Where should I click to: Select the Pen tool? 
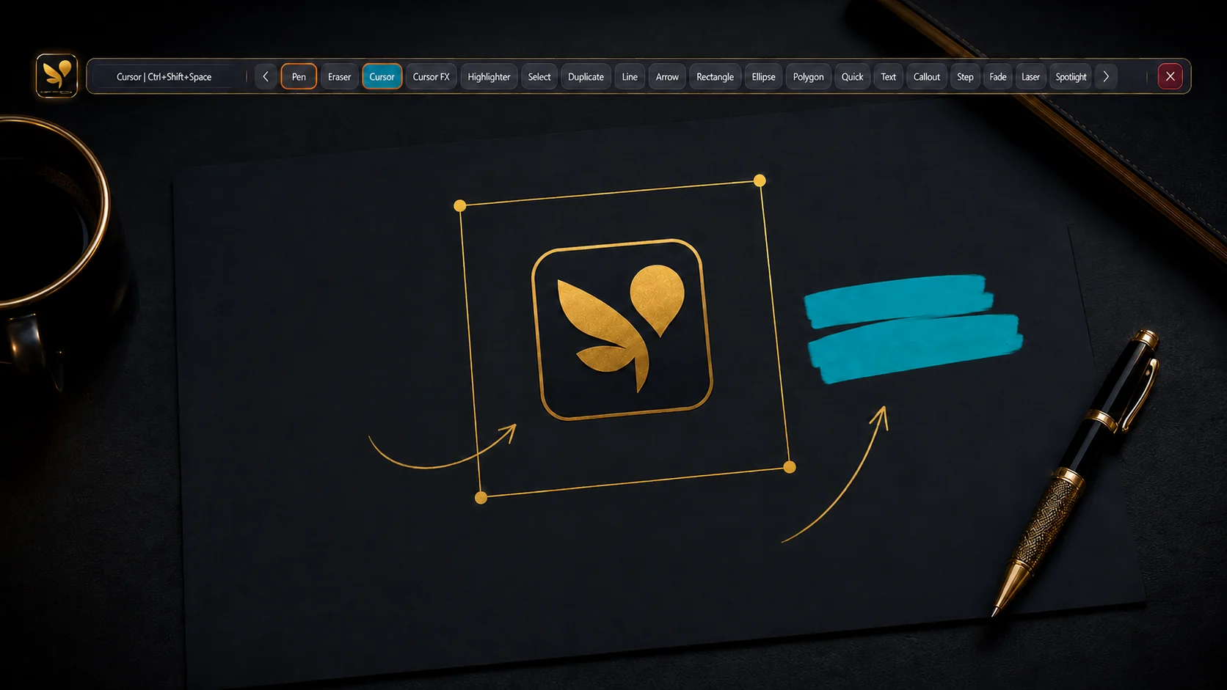click(299, 76)
